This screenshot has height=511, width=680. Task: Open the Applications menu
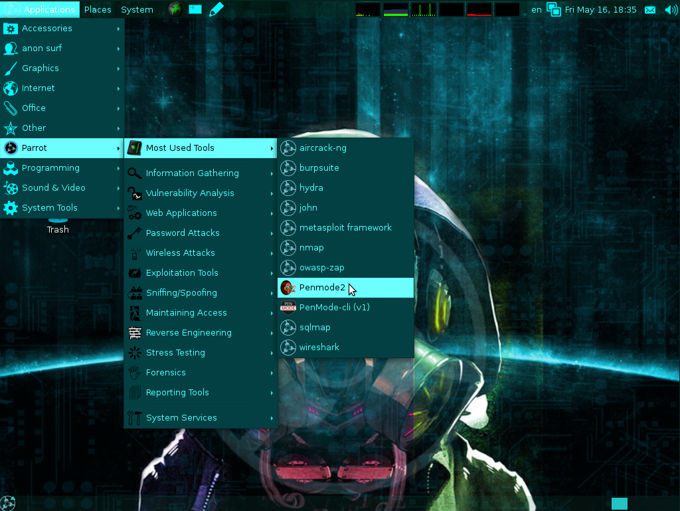pos(40,9)
